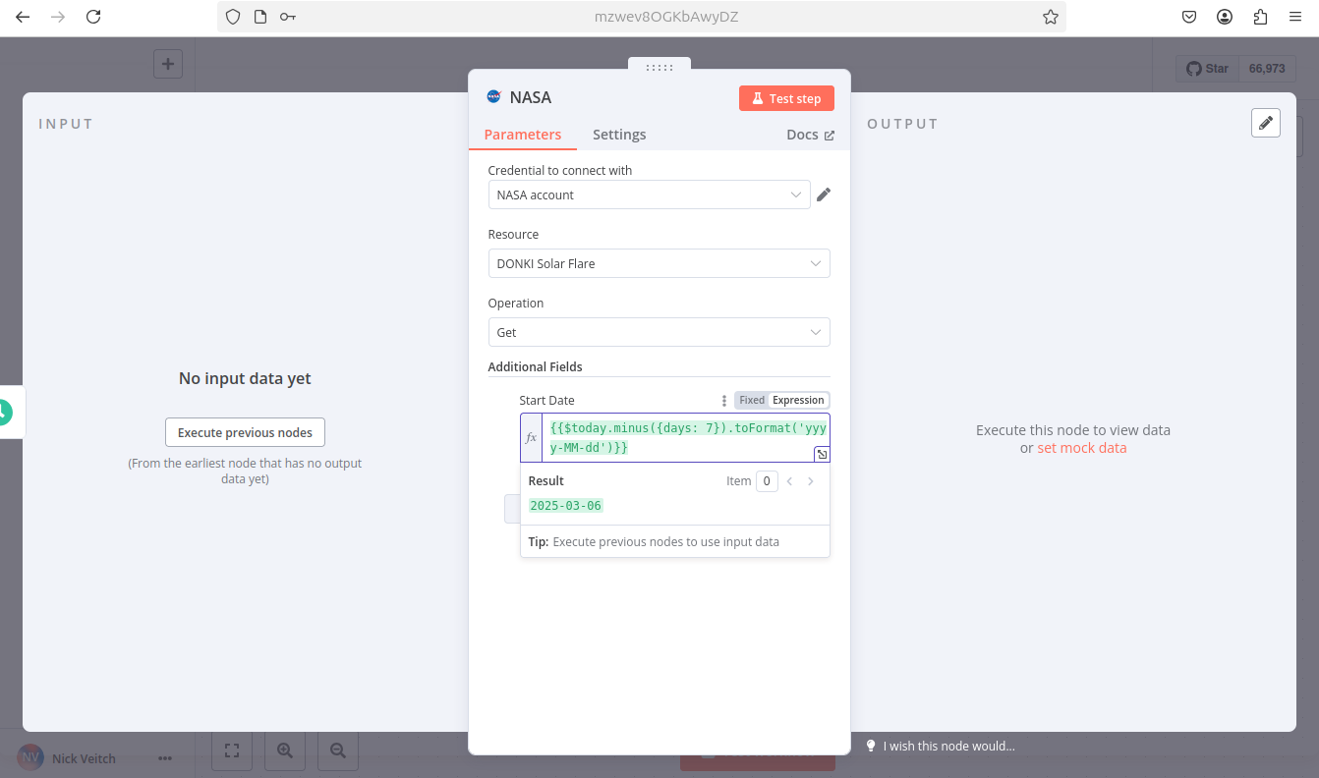Edit the NASA account credential pencil icon
This screenshot has width=1319, height=778.
[824, 194]
